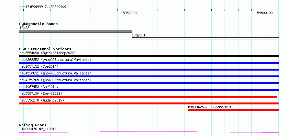Select the LINC01476|NR_110813 gene label
Viewport: 288px width, 136px height.
pos(38,129)
